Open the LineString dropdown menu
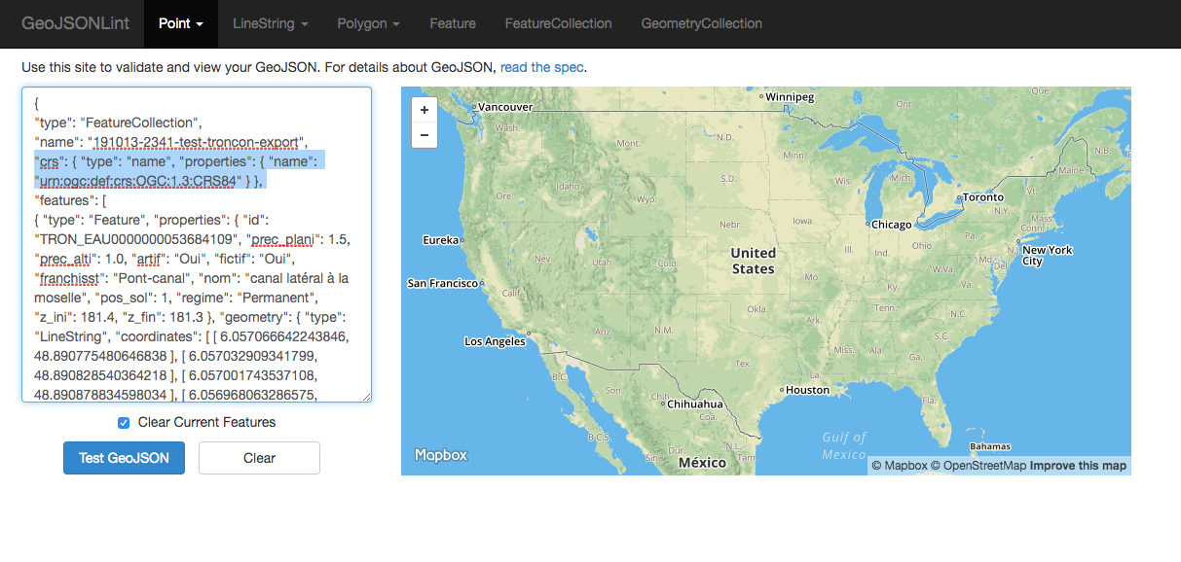Screen dimensions: 1181x562 (270, 23)
